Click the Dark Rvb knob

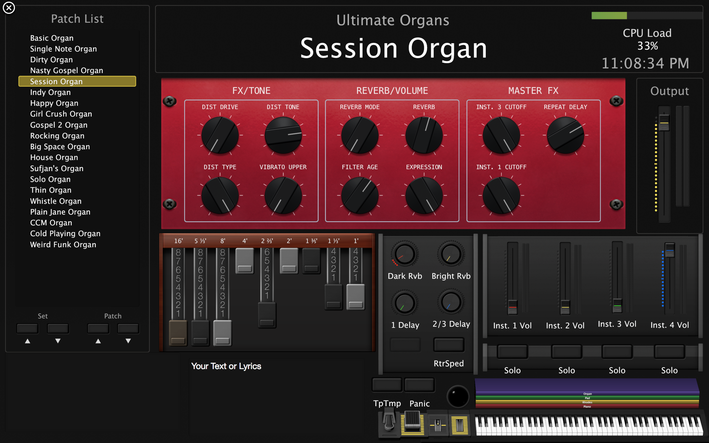(x=405, y=254)
